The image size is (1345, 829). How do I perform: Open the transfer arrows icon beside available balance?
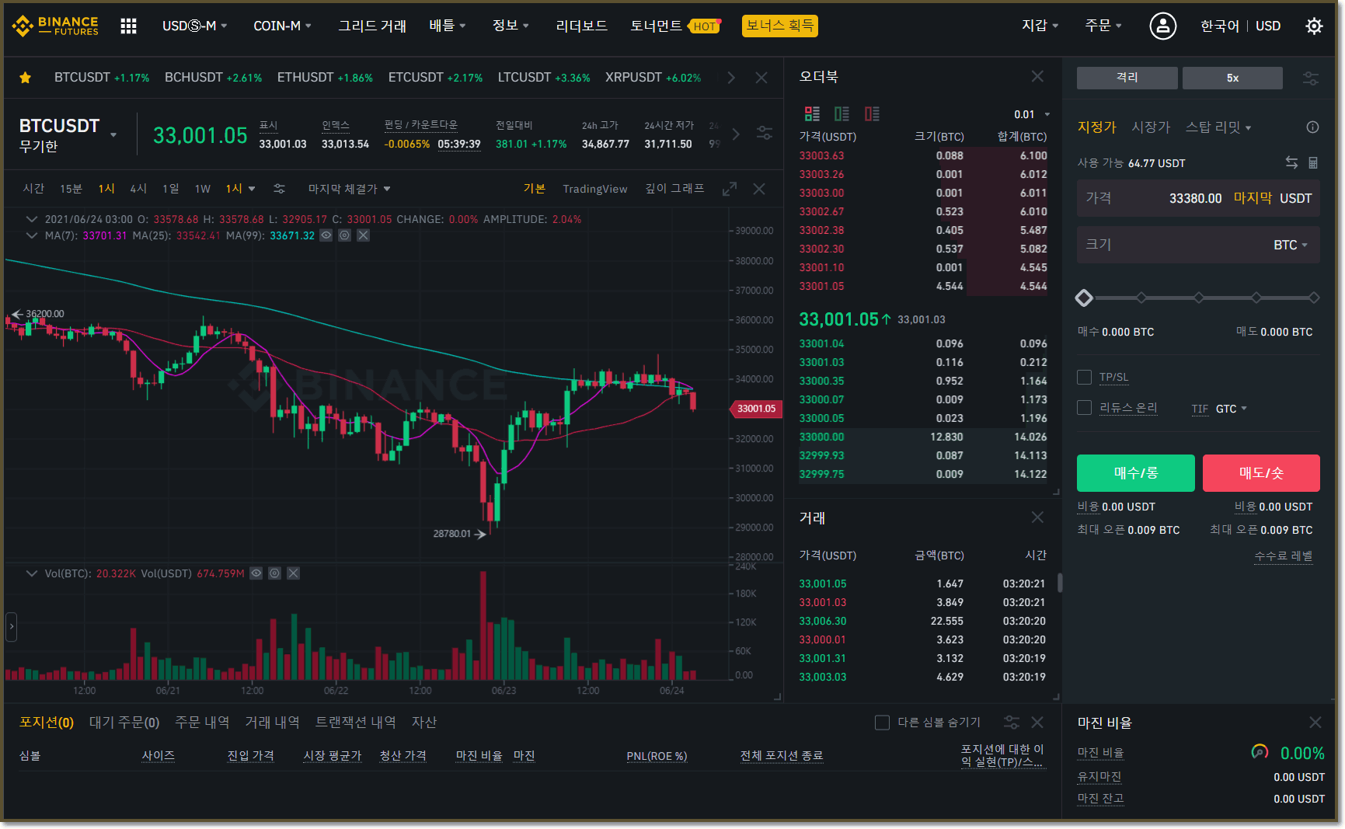pyautogui.click(x=1291, y=162)
